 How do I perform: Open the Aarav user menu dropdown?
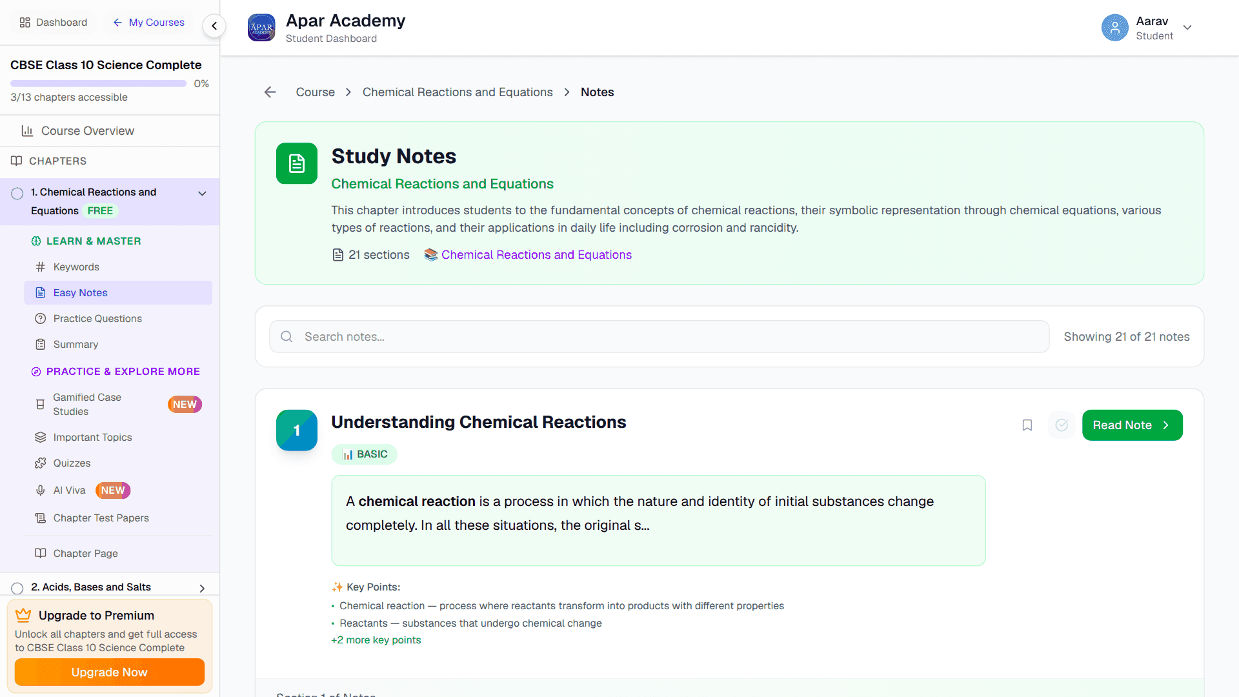point(1187,28)
